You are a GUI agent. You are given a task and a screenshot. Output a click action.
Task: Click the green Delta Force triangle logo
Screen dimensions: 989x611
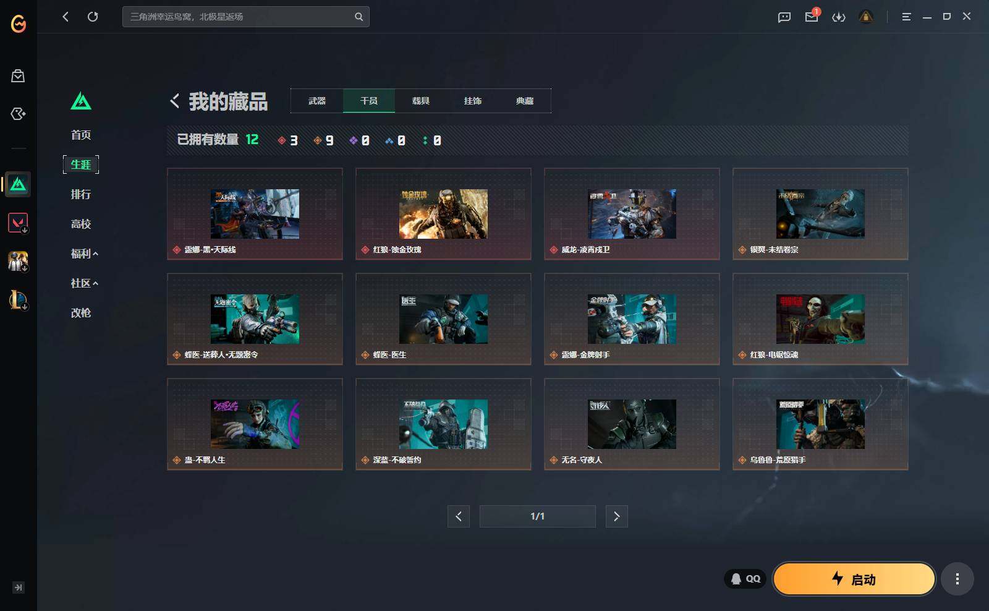click(81, 101)
